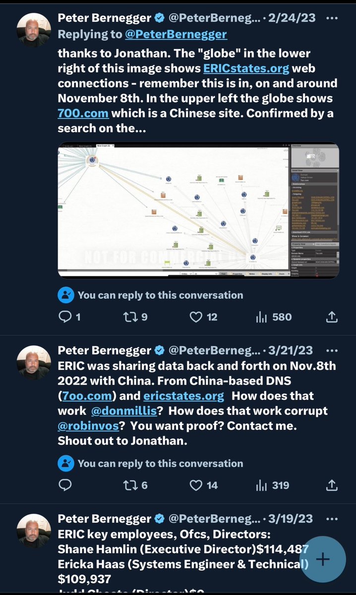Screen dimensions: 356x595
Task: Share the 3/21/23 tweet
Action: [332, 485]
